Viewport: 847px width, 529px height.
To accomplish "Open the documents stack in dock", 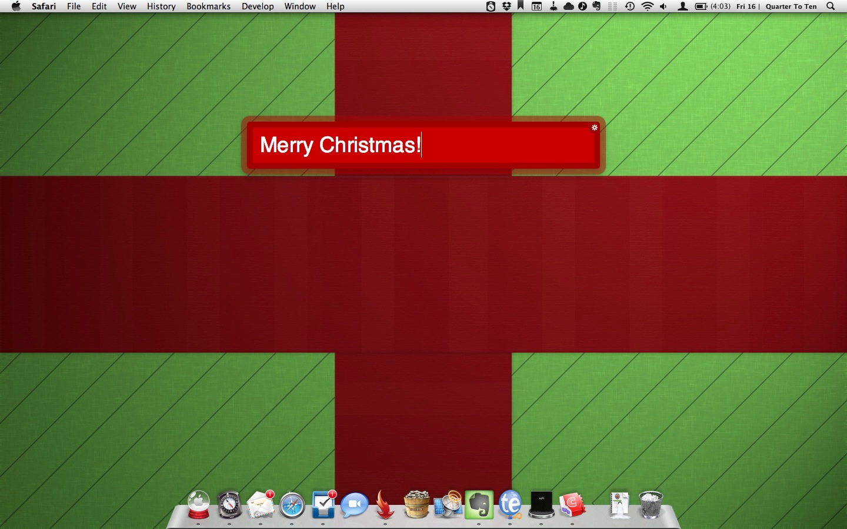I will (x=619, y=505).
